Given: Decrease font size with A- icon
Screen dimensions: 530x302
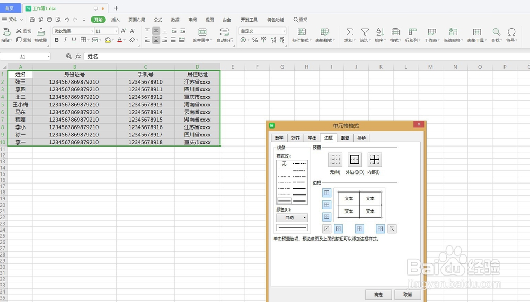Looking at the screenshot, I should (132, 31).
